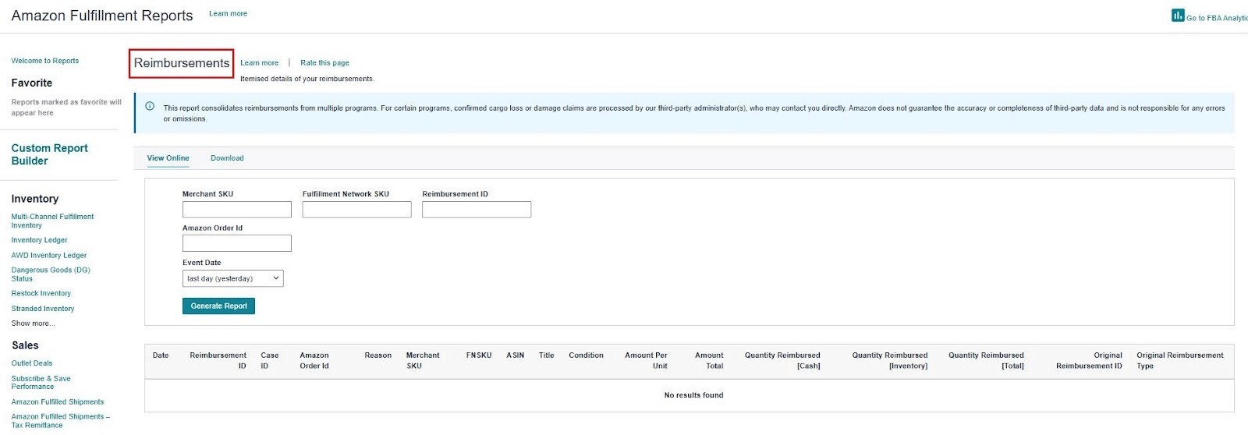1248x435 pixels.
Task: Click the Rate this page link
Action: pyautogui.click(x=324, y=63)
